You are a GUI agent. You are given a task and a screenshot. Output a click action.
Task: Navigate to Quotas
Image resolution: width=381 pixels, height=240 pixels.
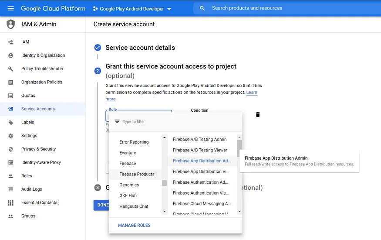click(28, 96)
